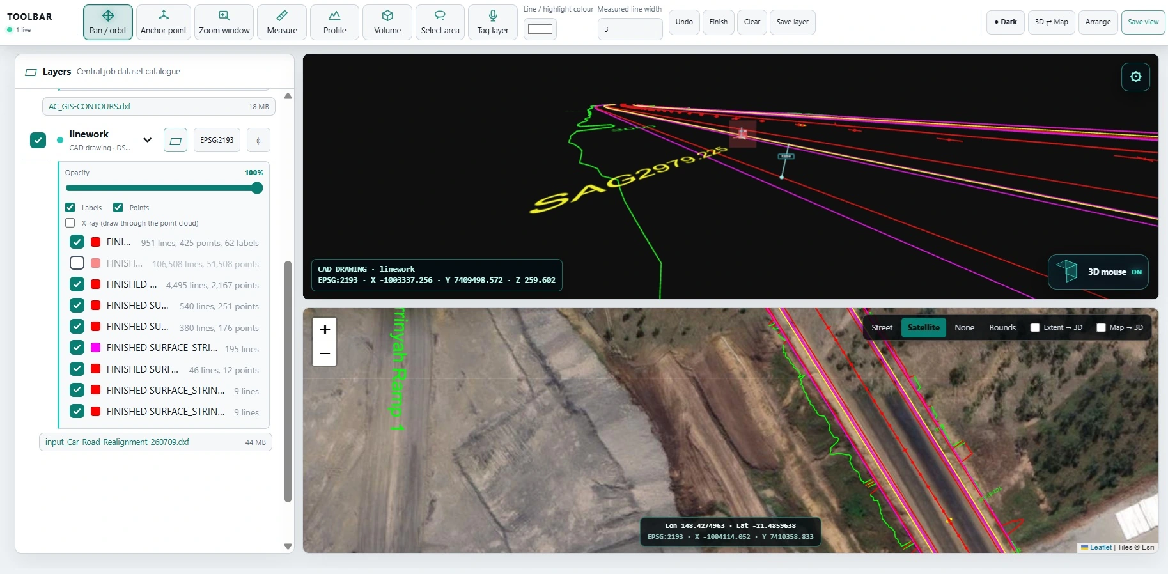Viewport: 1168px width, 574px height.
Task: Select the Pan / orbit tool
Action: click(108, 22)
